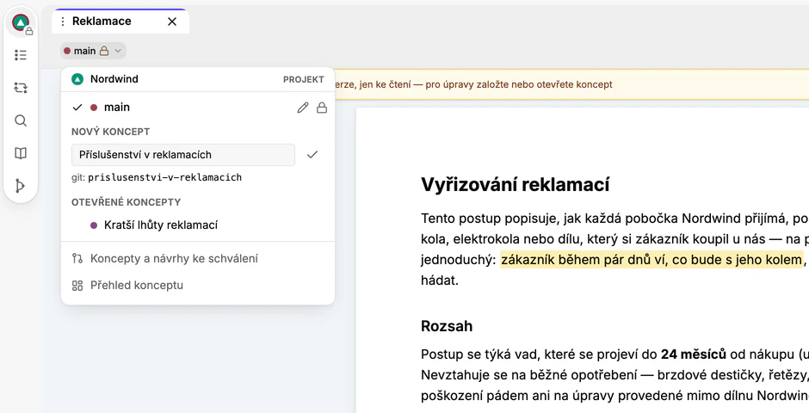Open the changes sync icon in sidebar
This screenshot has height=413, width=809.
[21, 88]
